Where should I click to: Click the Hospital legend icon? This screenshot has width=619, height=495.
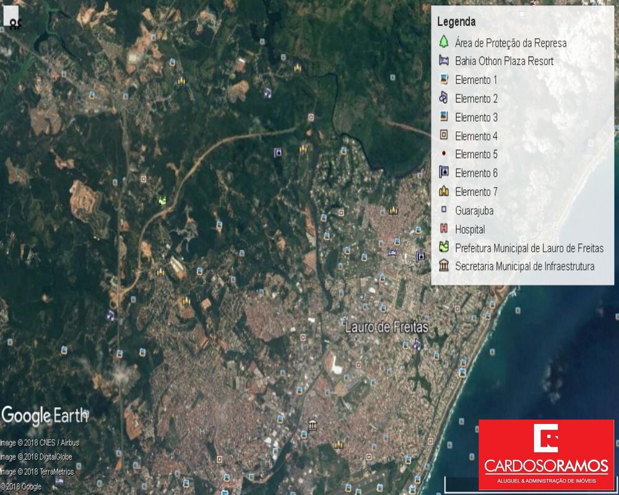tap(444, 228)
